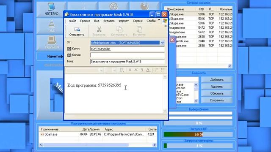Click the Вставить clipboard icon

[x=139, y=29]
